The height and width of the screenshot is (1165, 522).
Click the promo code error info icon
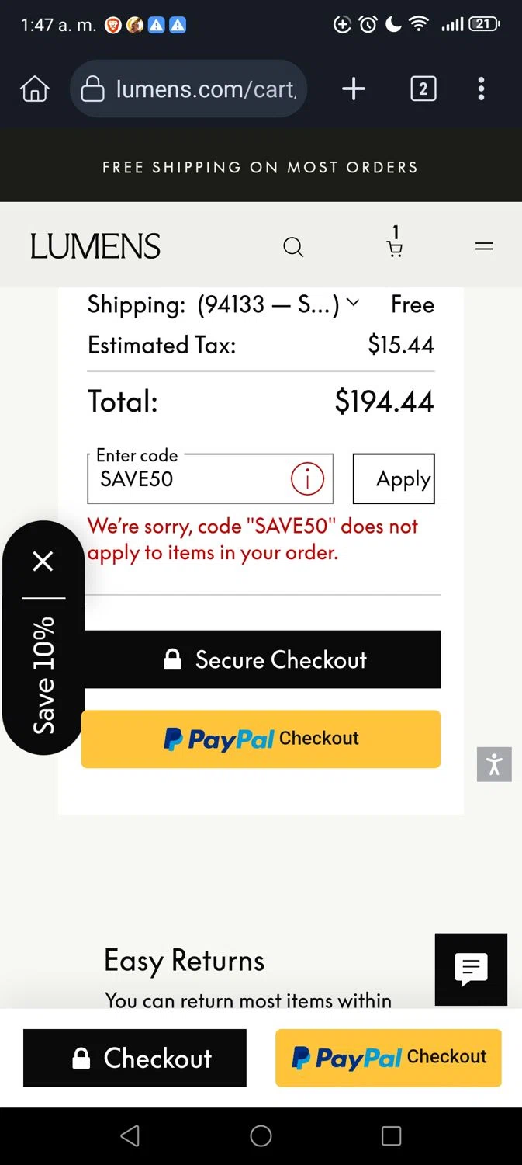point(307,479)
